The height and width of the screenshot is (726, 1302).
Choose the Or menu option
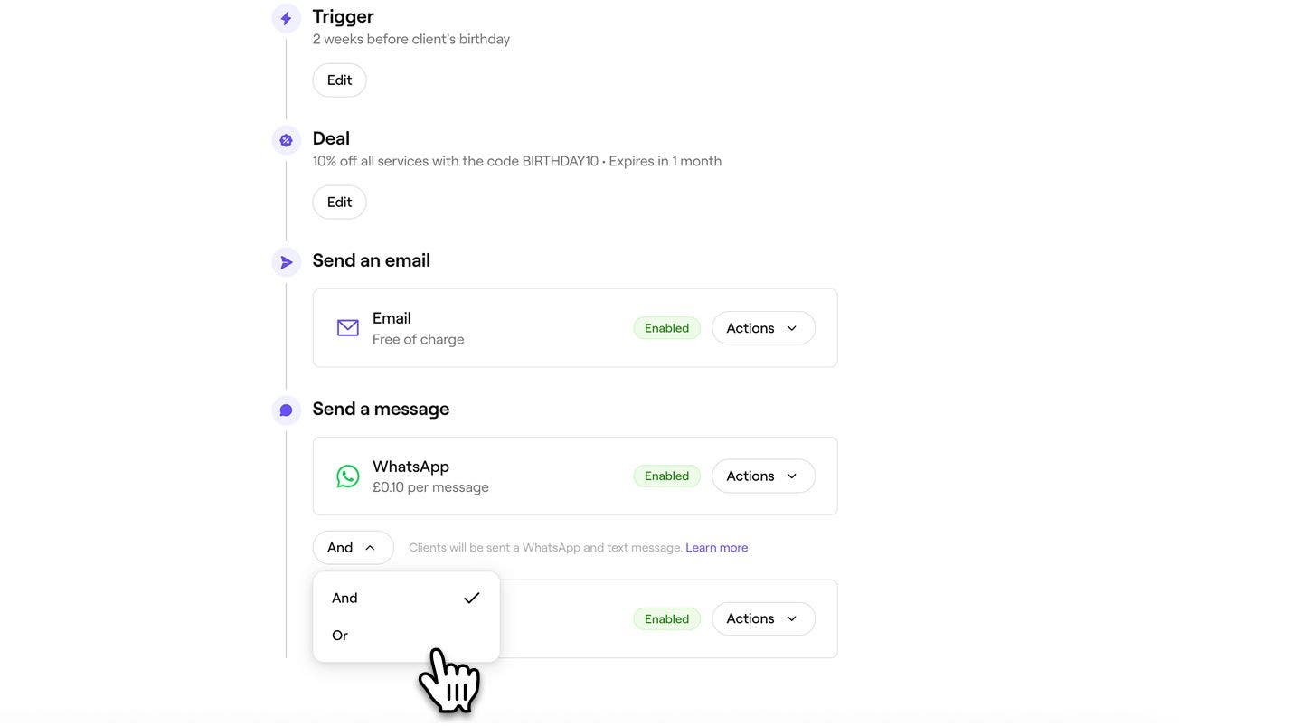pyautogui.click(x=406, y=636)
